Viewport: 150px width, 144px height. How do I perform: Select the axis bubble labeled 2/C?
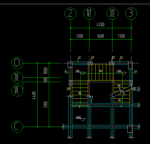pos(17,78)
